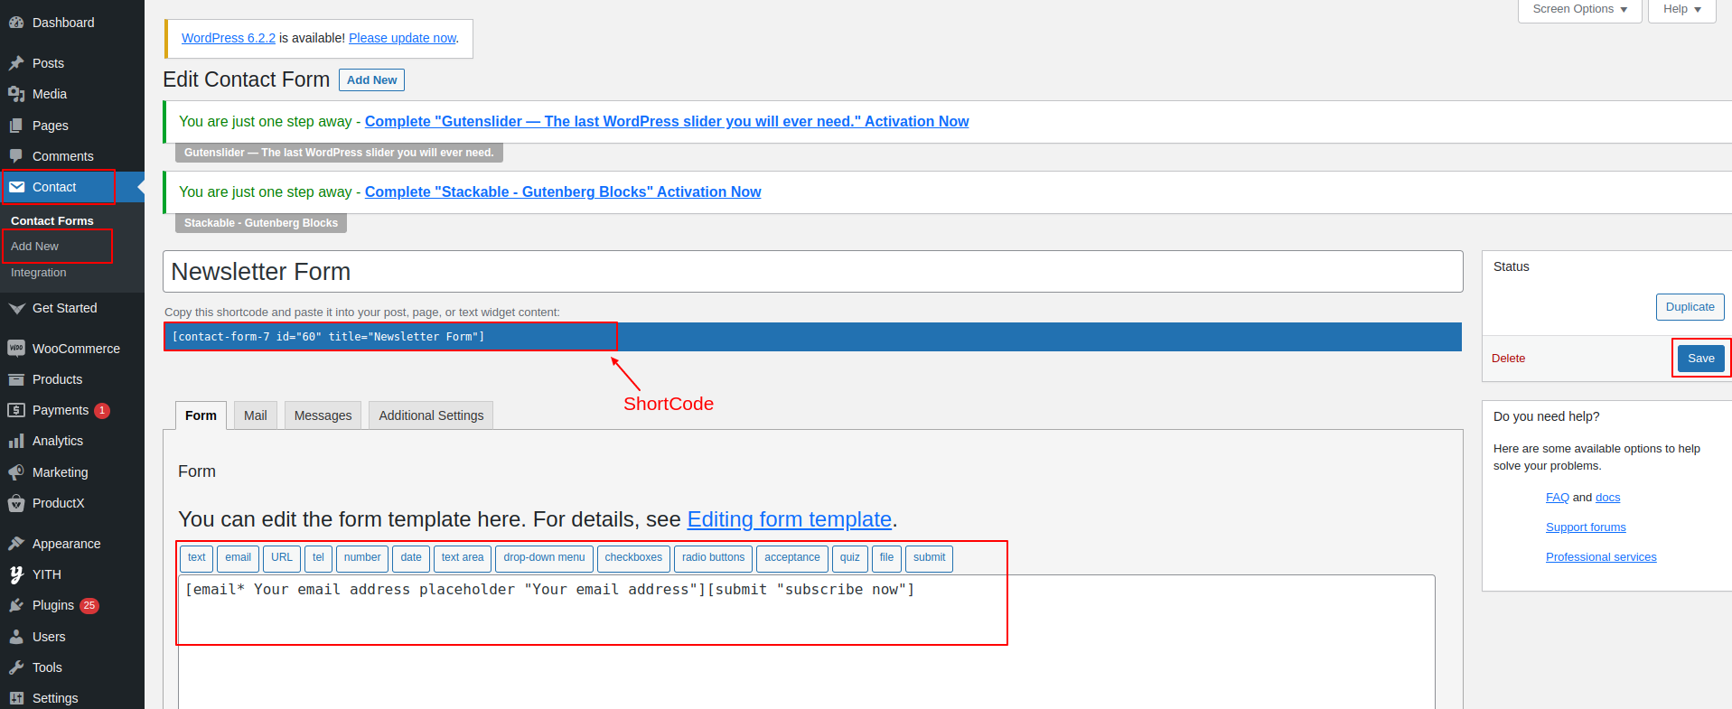Click inside the form template textarea
Image resolution: width=1732 pixels, height=709 pixels.
(806, 642)
